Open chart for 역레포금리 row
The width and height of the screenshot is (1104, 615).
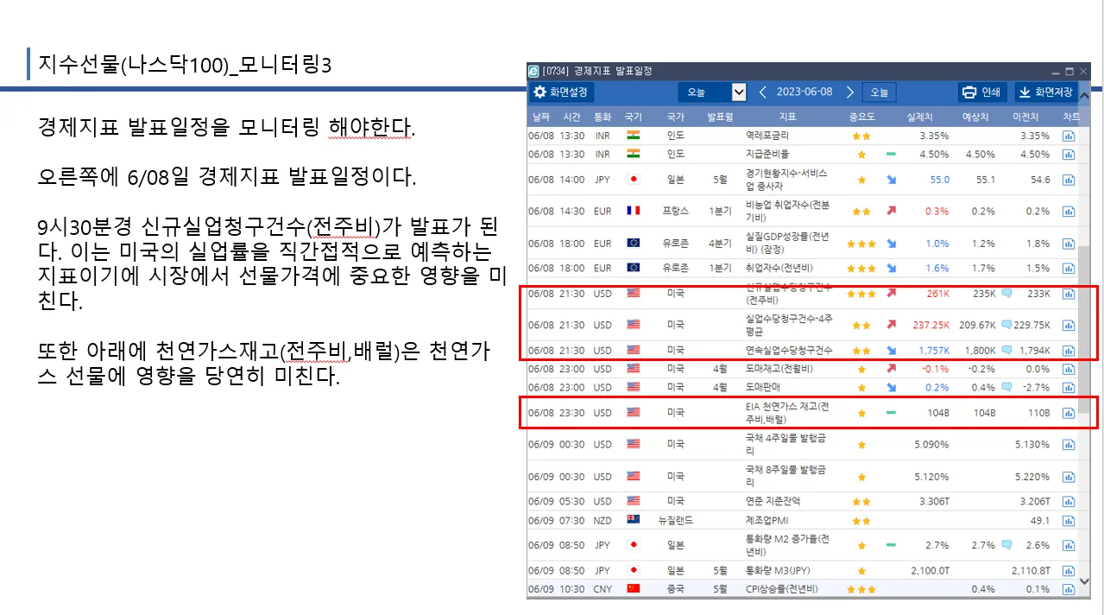1068,136
